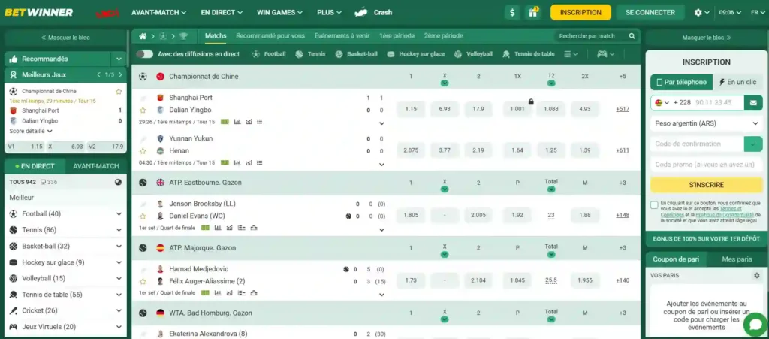The width and height of the screenshot is (769, 339).
Task: Open the EN DIRECT menu
Action: pyautogui.click(x=222, y=12)
